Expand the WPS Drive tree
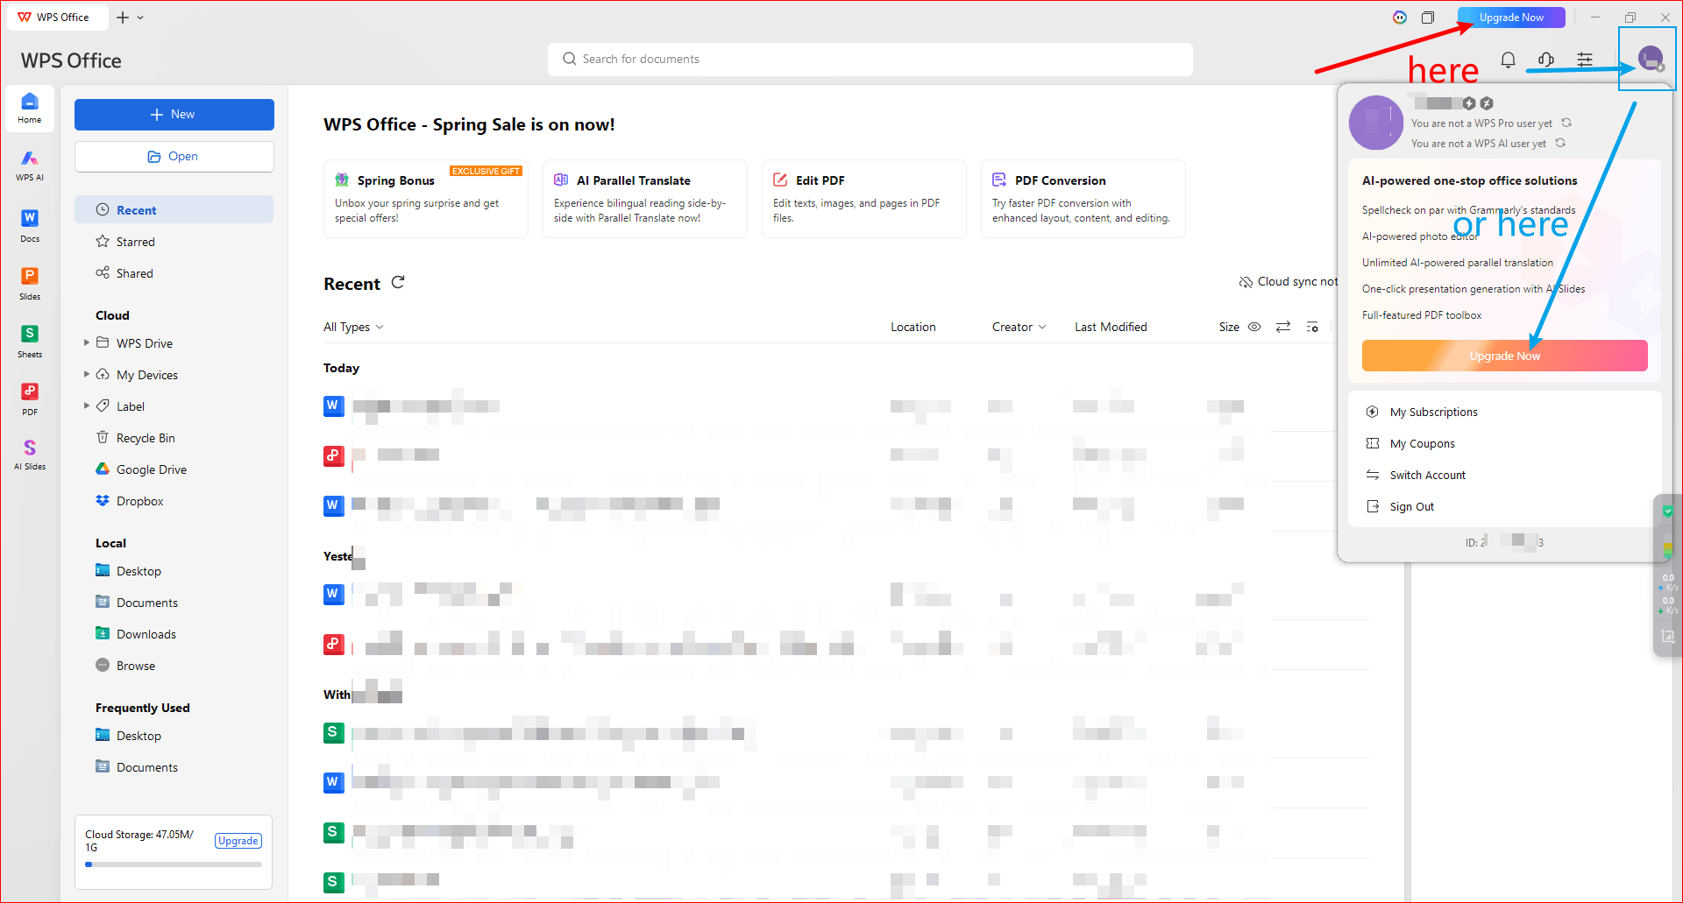 click(86, 342)
